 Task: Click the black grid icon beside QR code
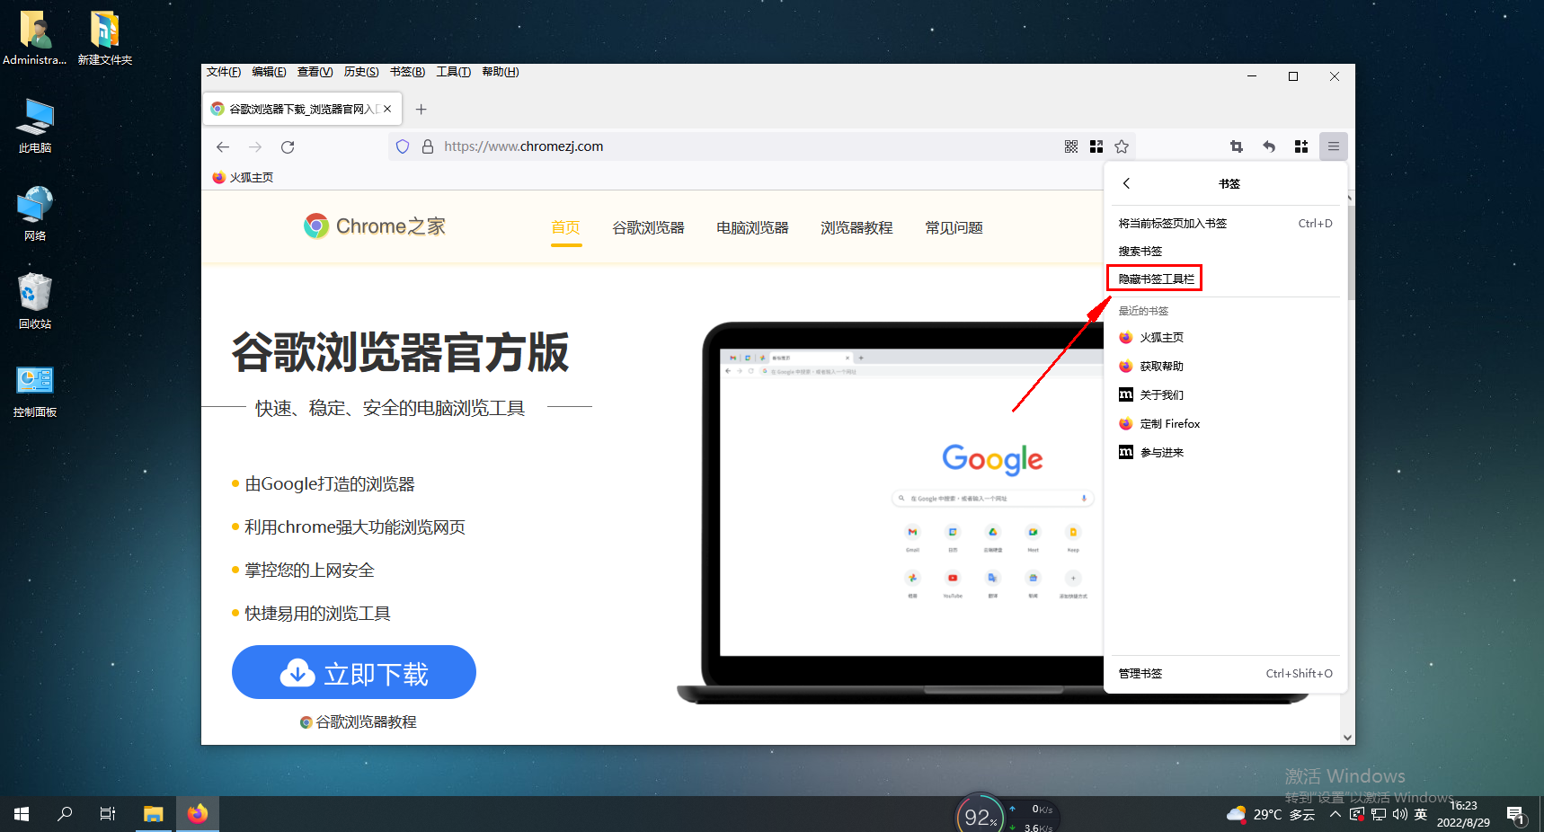(x=1096, y=146)
